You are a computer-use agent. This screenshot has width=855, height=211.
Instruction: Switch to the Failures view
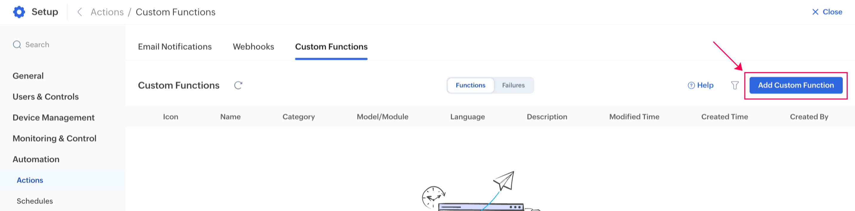pos(513,86)
